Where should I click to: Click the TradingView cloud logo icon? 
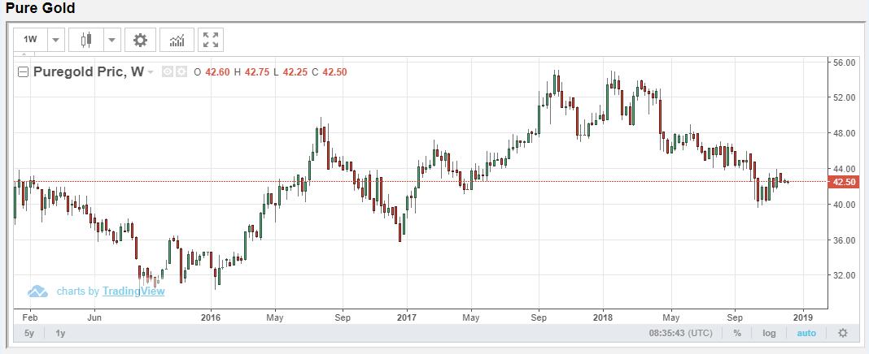click(38, 291)
